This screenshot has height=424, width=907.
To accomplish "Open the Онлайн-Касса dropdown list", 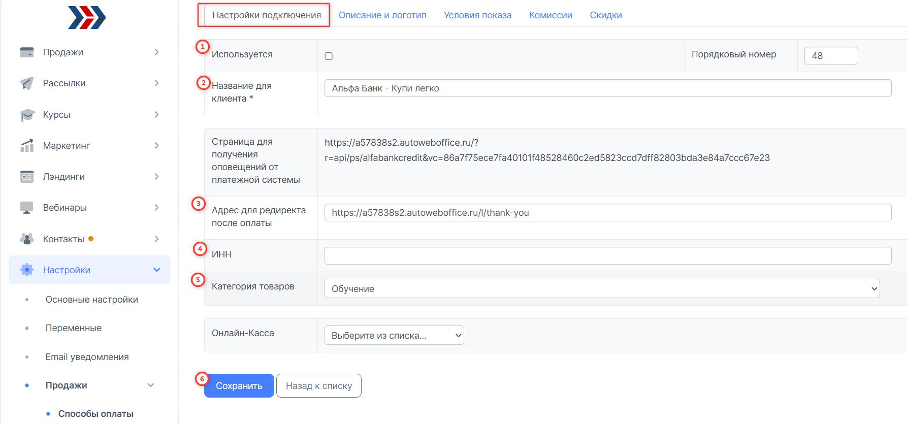I will point(394,335).
